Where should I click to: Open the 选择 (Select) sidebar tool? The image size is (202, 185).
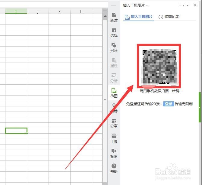[114, 33]
